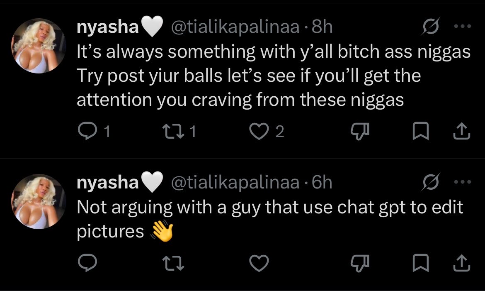Reply to the 8h tweet
485x291 pixels.
click(87, 132)
